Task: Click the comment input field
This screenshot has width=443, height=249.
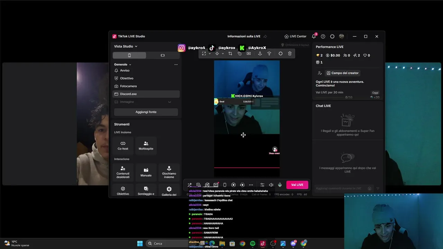Action: [x=341, y=188]
